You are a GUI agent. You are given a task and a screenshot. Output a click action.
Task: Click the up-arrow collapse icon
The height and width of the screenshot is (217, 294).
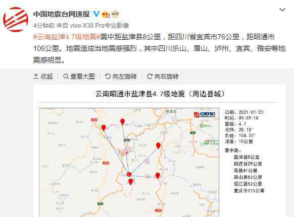[x=36, y=76]
